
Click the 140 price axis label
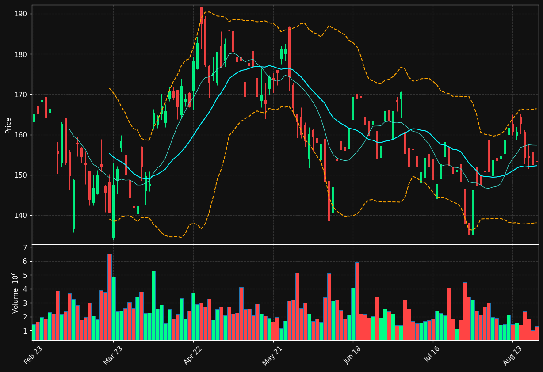(x=21, y=215)
